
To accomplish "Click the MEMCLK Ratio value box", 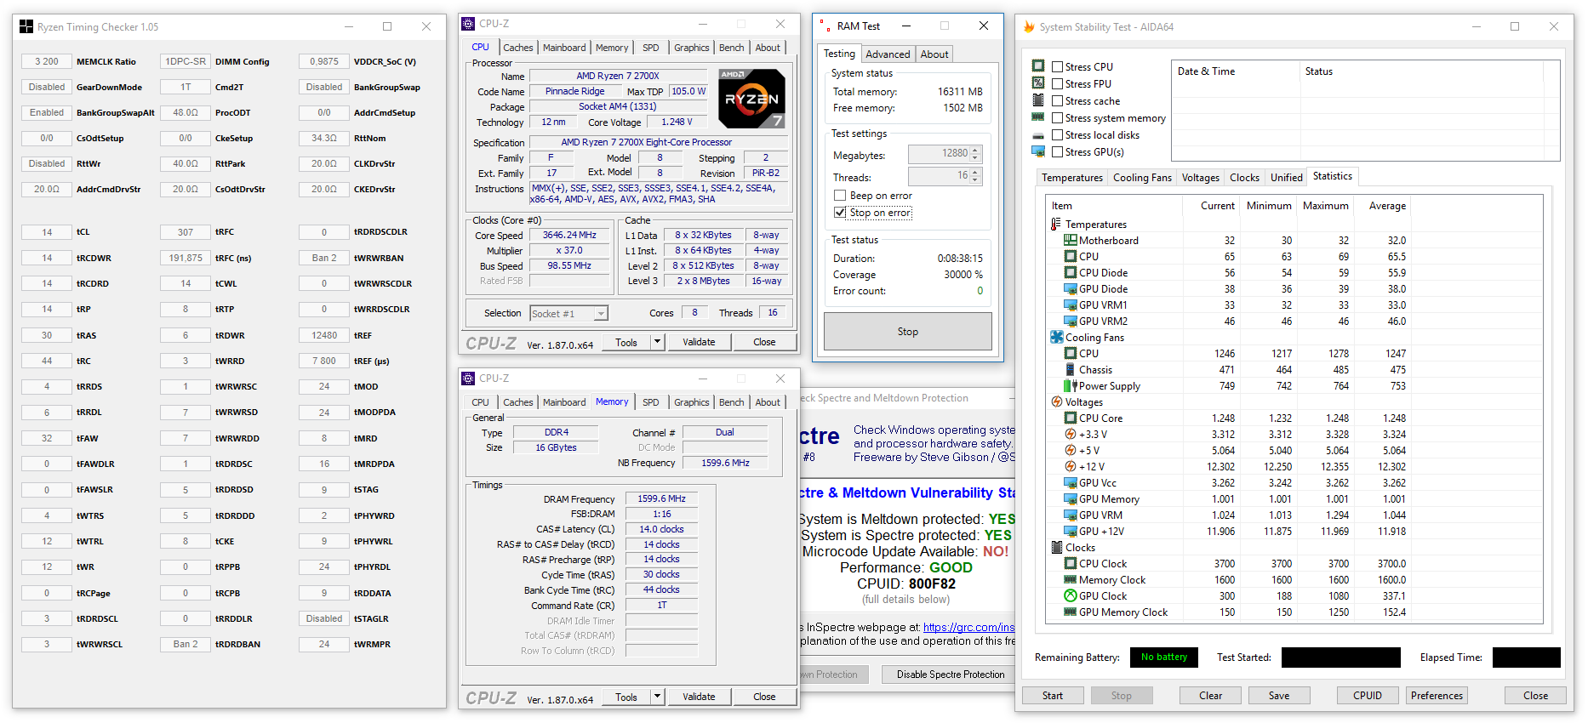I will (x=47, y=61).
